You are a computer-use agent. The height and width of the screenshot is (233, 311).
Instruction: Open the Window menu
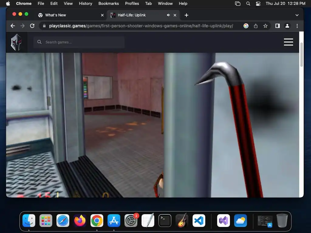[165, 3]
